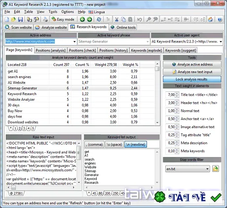Click the Refresh icon in toolbar
This screenshot has height=208, width=227.
(99, 20)
